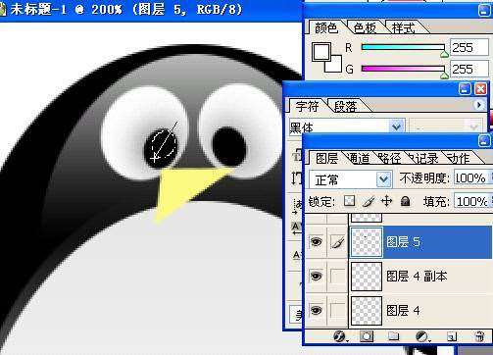Open the 正常 blend mode dropdown
This screenshot has height=355, width=493.
click(x=351, y=179)
